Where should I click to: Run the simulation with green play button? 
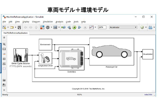(x=74, y=27)
